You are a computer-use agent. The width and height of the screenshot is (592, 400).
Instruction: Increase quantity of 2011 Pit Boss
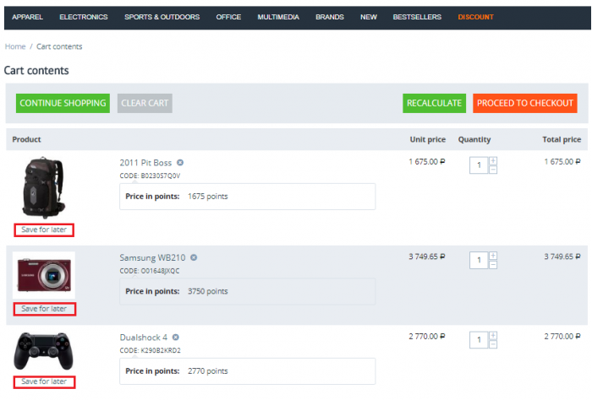click(493, 161)
